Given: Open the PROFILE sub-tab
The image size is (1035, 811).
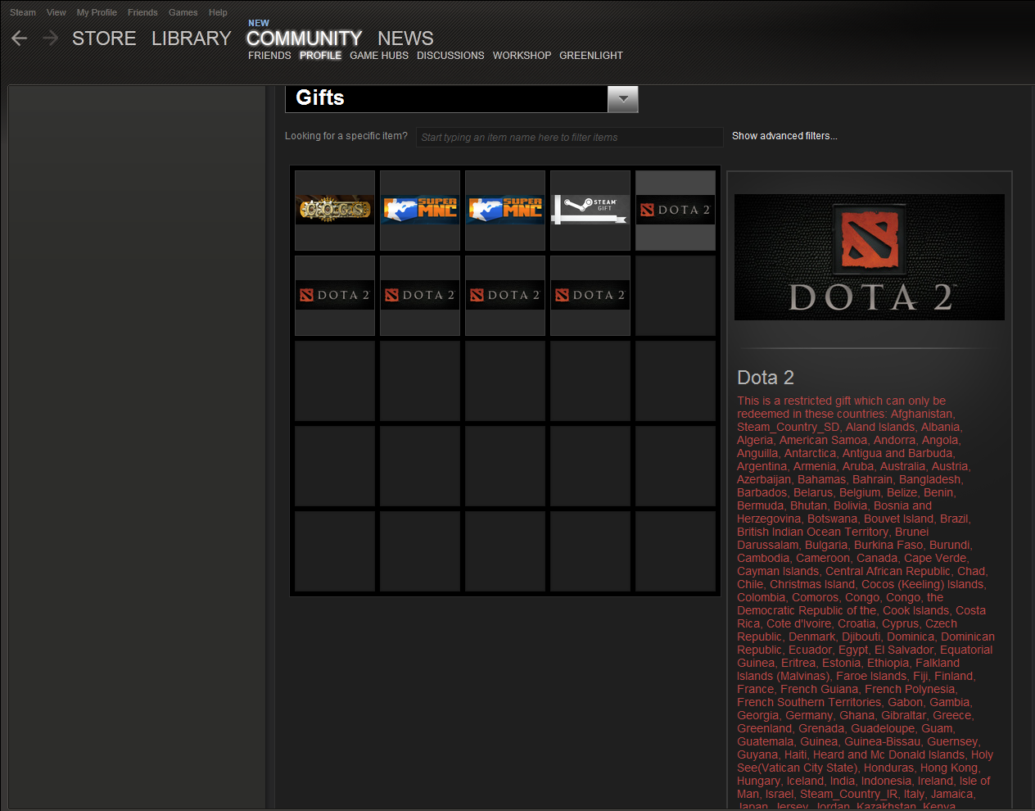Looking at the screenshot, I should coord(320,56).
